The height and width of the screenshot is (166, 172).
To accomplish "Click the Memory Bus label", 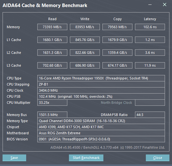I will tap(17, 115).
